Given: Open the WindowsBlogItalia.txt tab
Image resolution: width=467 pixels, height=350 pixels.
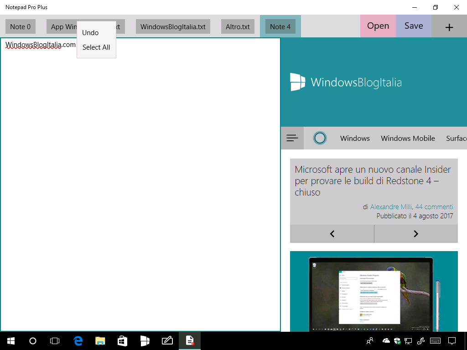Looking at the screenshot, I should (x=173, y=26).
